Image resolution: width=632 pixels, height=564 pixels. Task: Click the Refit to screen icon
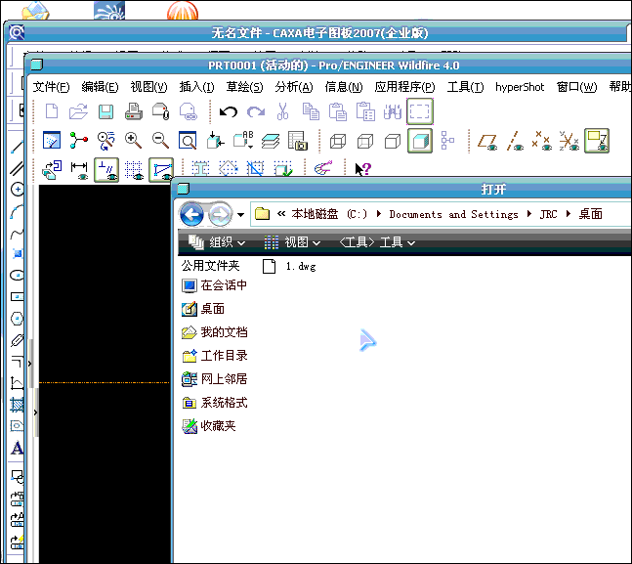coord(188,141)
